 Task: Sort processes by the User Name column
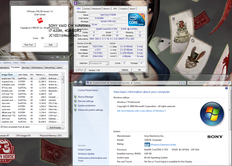tap(23, 75)
